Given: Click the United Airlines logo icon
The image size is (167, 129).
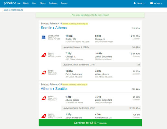Looking at the screenshot, I should [x=44, y=37].
